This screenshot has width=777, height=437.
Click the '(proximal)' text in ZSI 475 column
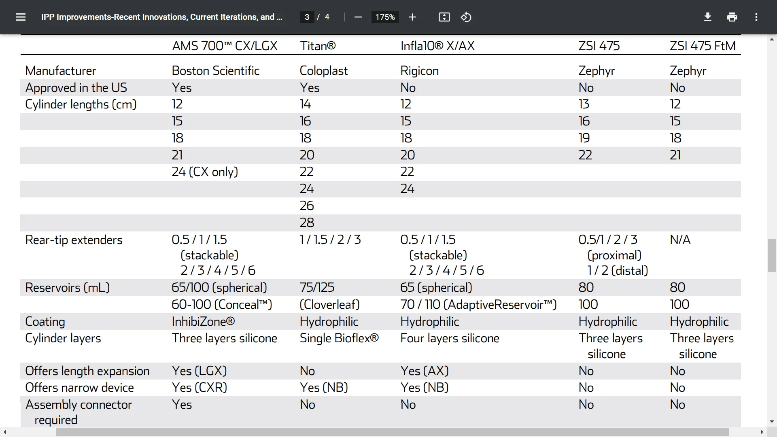pyautogui.click(x=614, y=255)
